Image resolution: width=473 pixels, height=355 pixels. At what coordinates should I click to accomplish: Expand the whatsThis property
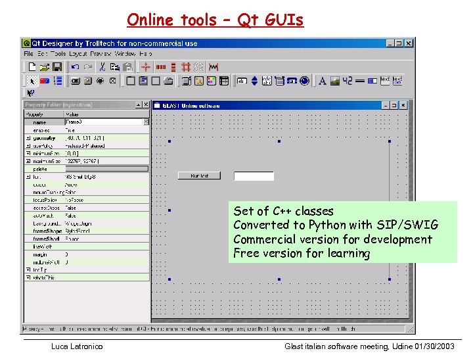click(x=28, y=277)
